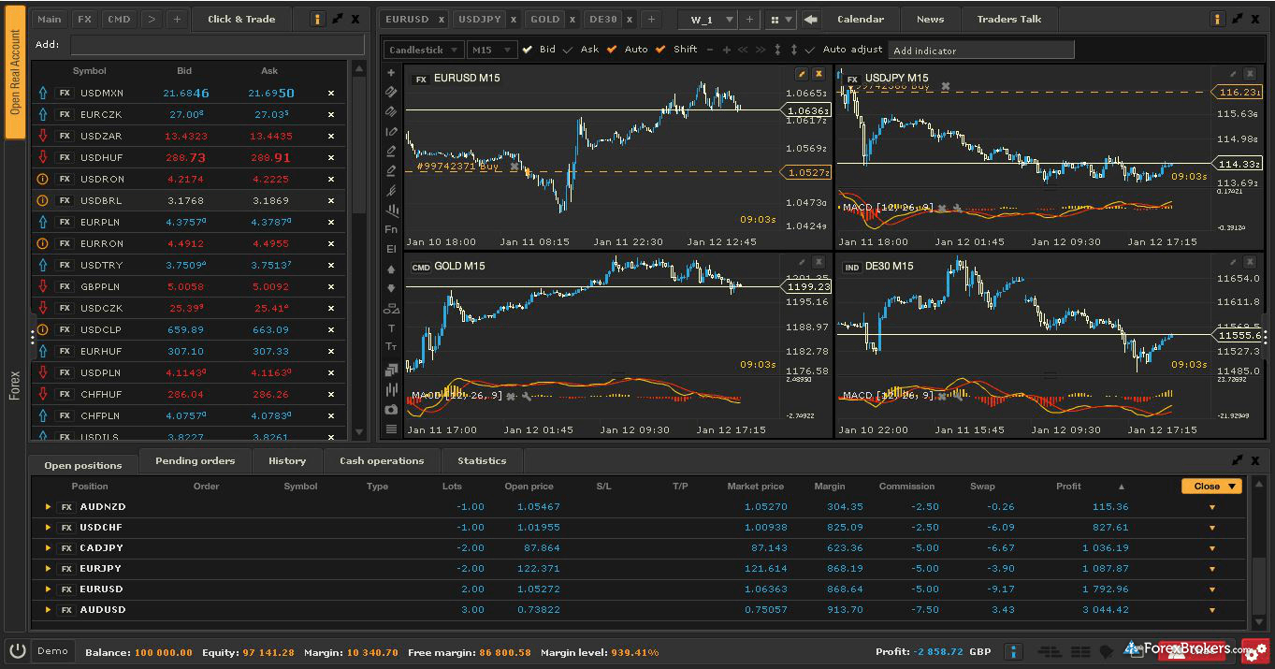This screenshot has height=669, width=1275.
Task: Click the red settings gear icon bottom-right
Action: pyautogui.click(x=1254, y=652)
